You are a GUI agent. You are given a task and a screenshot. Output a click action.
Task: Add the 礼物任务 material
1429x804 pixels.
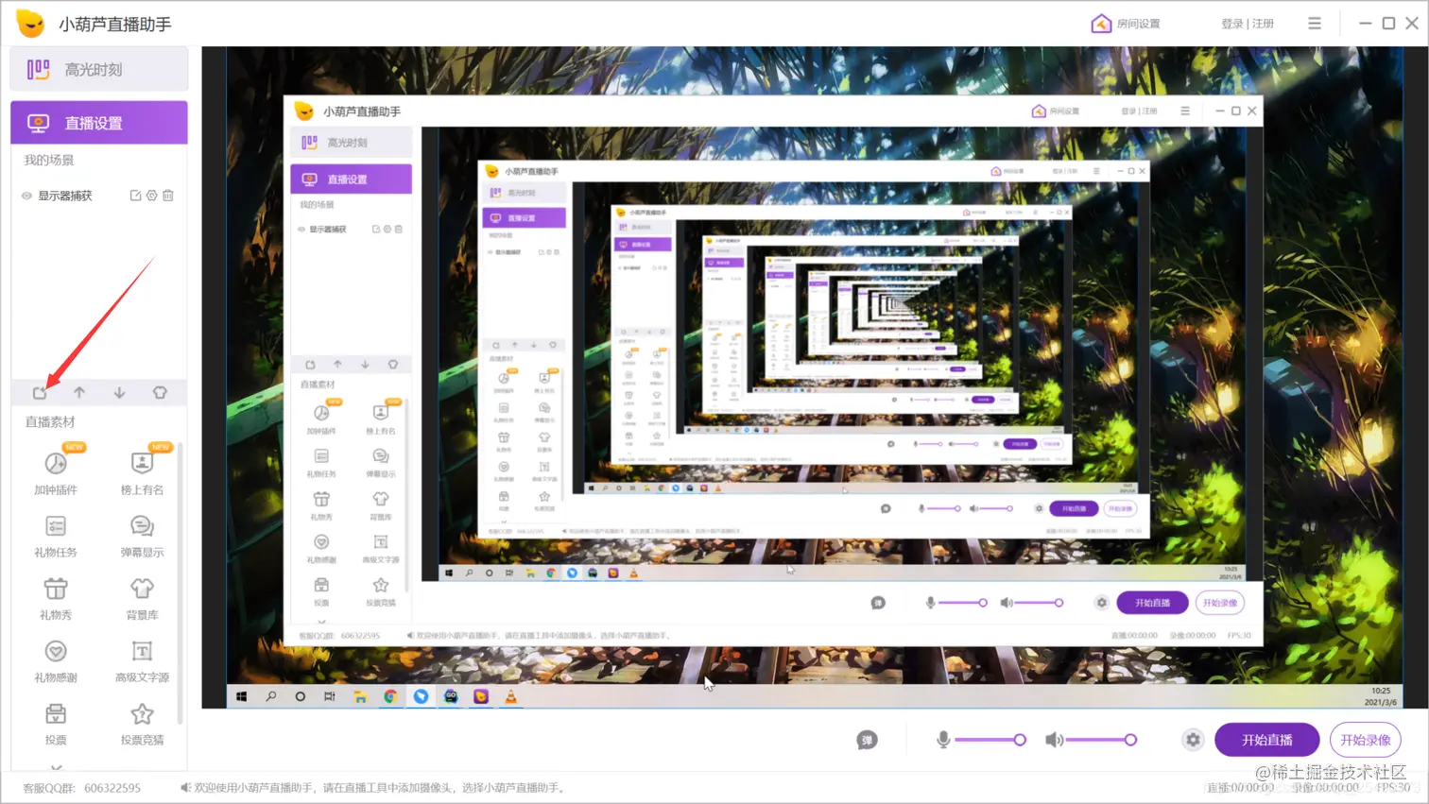[56, 536]
